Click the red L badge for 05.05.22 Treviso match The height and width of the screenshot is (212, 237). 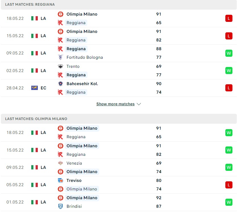[x=229, y=185]
